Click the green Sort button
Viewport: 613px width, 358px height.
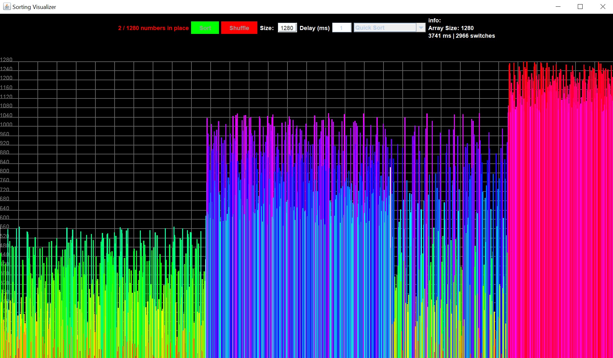tap(205, 27)
